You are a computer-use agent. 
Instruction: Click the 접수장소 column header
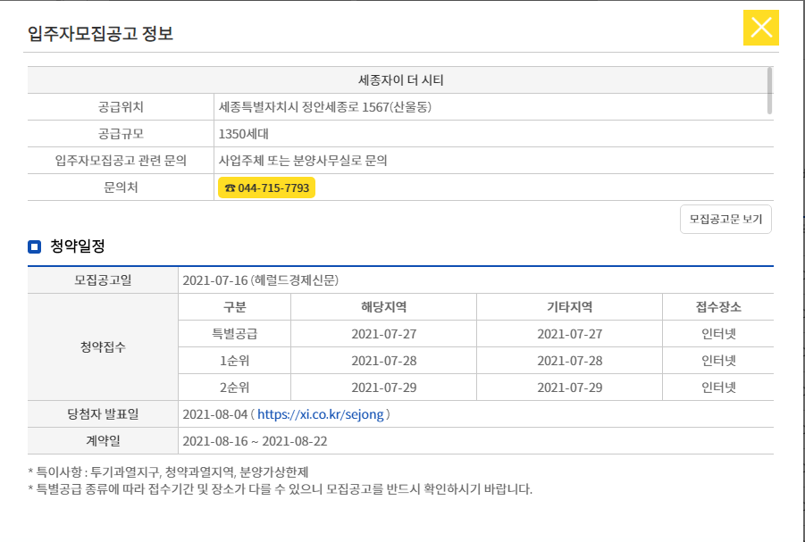point(718,307)
